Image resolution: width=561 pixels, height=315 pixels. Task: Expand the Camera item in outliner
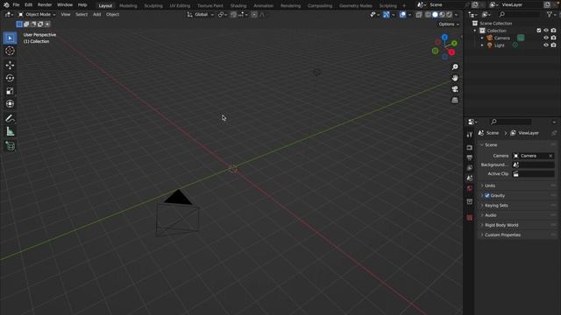482,38
